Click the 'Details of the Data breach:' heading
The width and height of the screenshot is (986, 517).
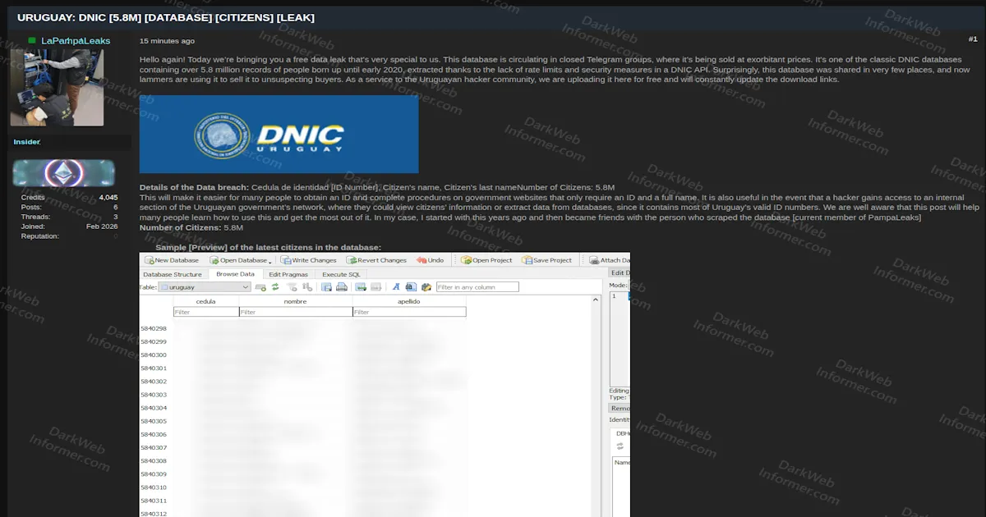[x=194, y=188]
